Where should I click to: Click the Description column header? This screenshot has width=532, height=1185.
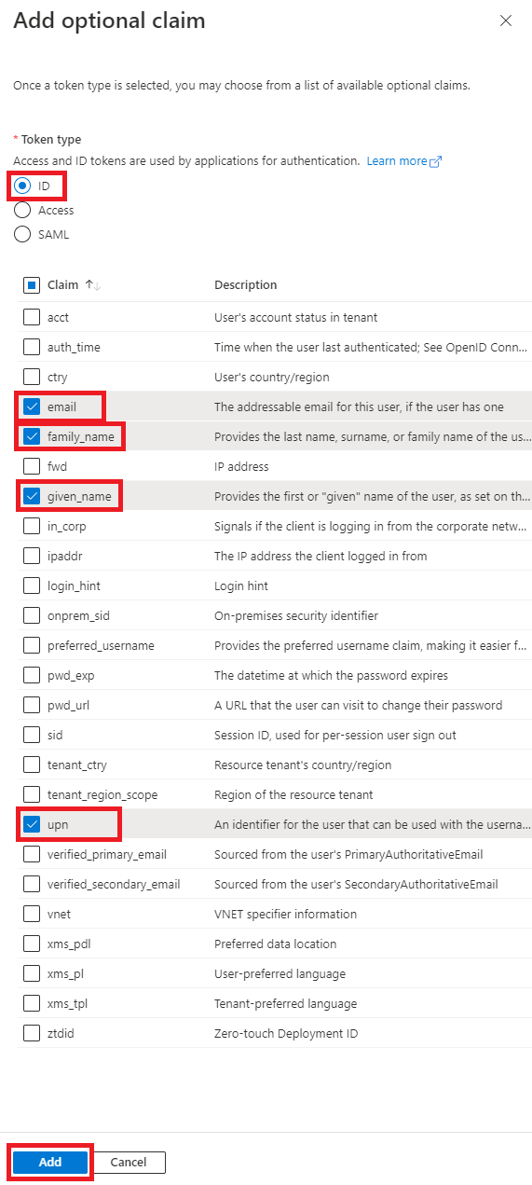(246, 285)
